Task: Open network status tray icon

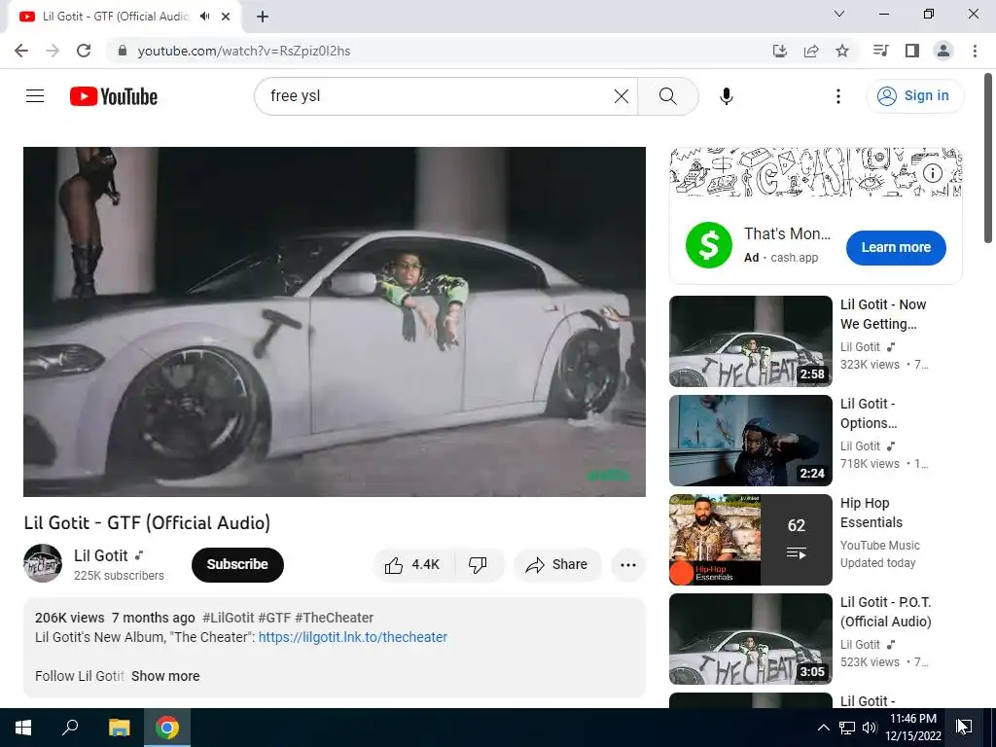Action: (x=847, y=728)
